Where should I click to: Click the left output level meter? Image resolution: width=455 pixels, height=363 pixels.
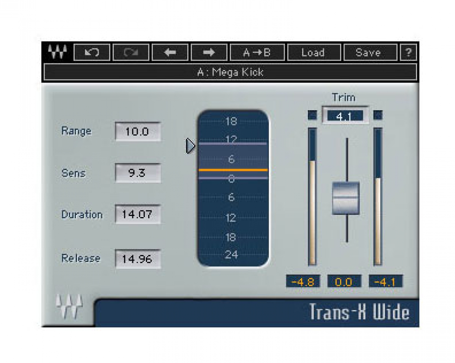pos(312,197)
